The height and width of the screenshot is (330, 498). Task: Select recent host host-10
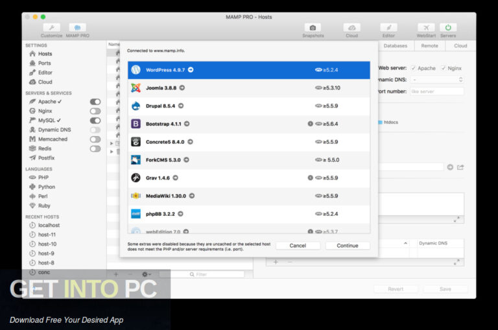[43, 244]
